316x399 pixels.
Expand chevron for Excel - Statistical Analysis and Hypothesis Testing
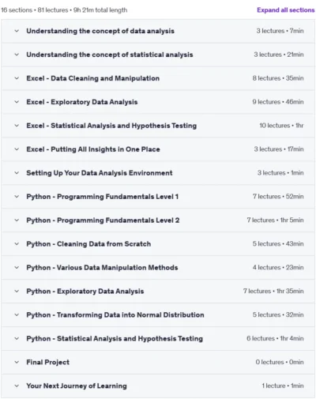(x=17, y=126)
